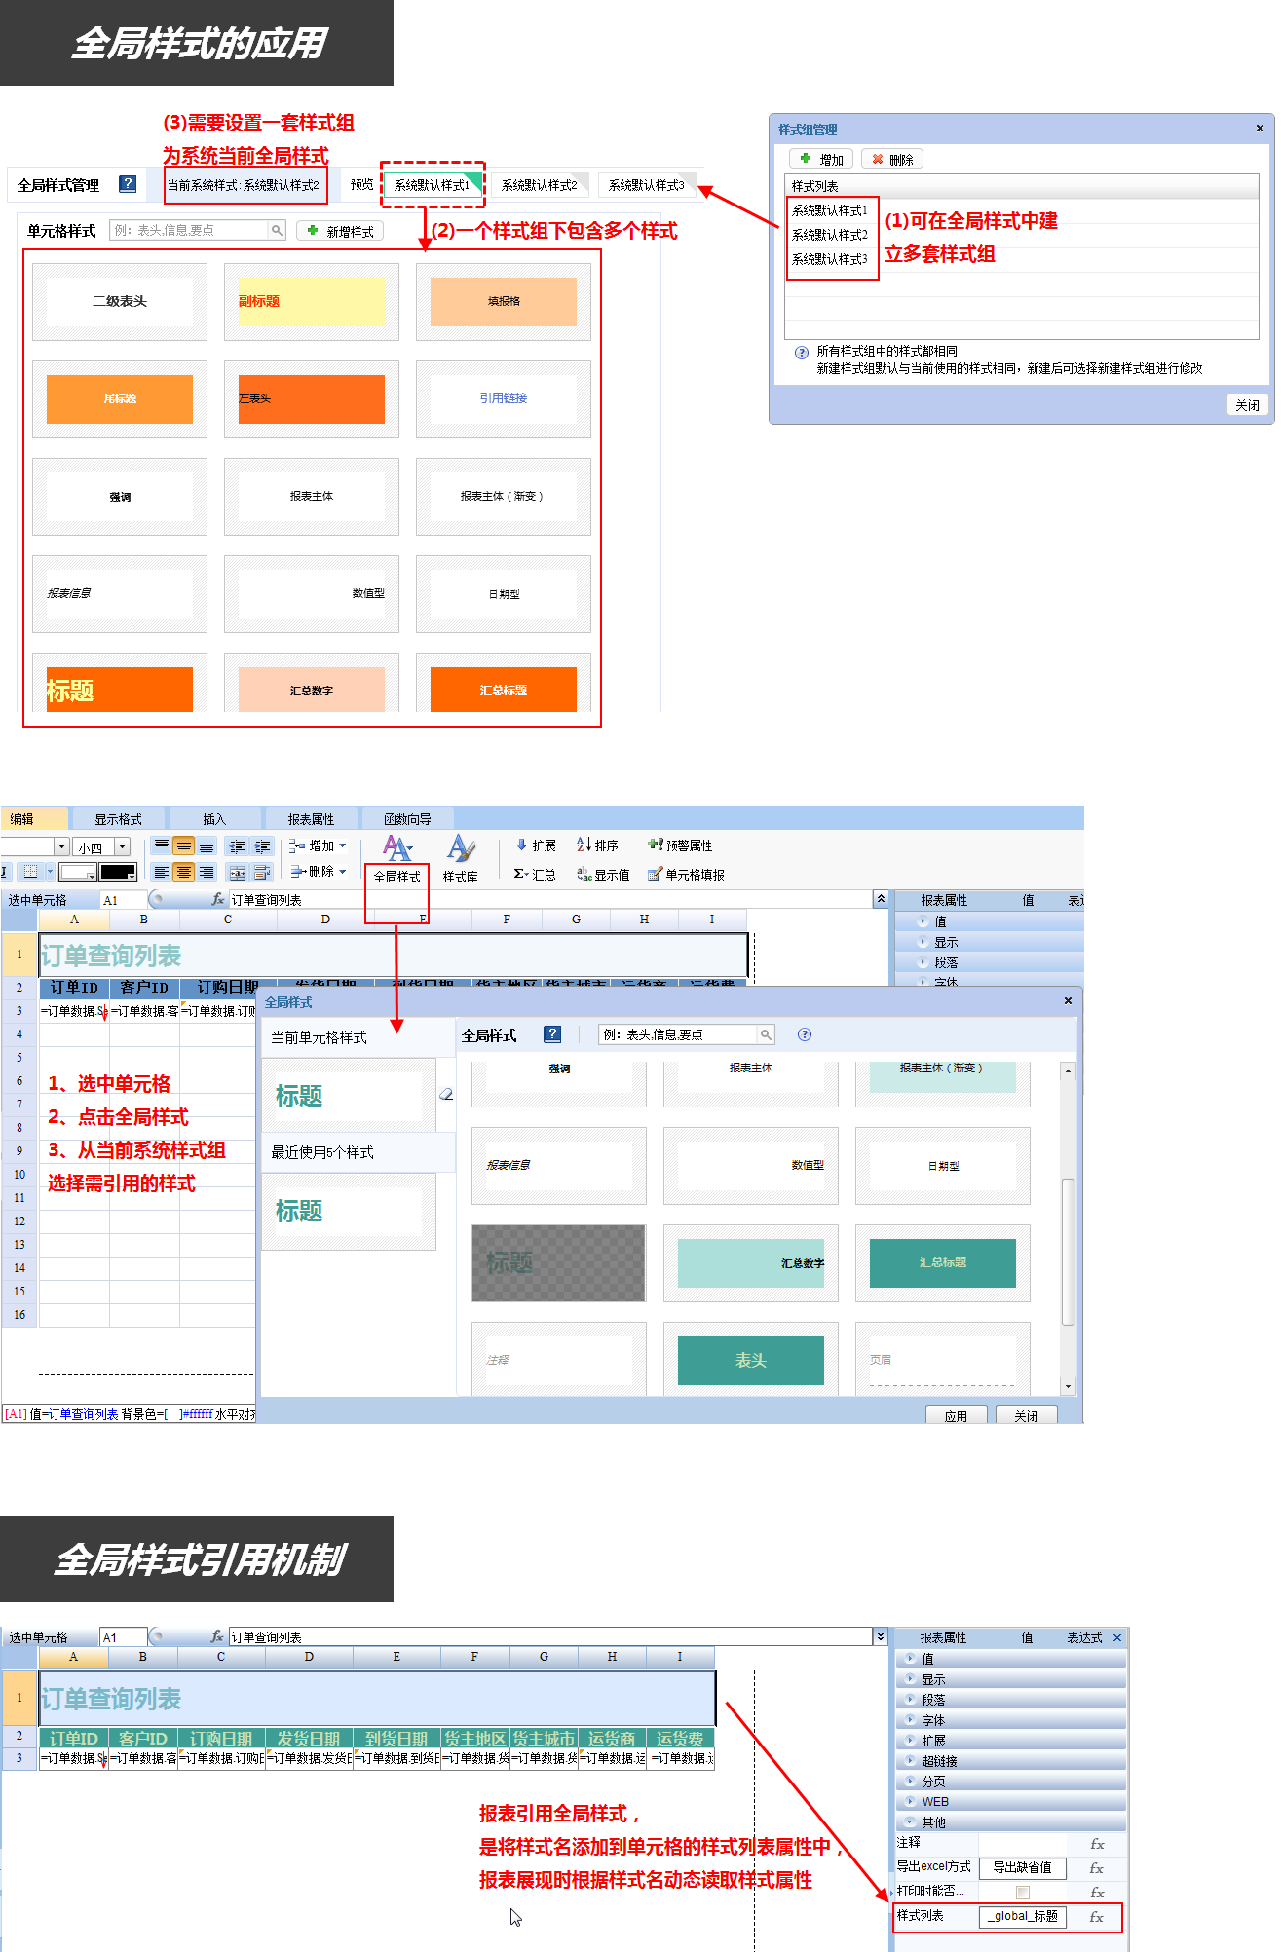The height and width of the screenshot is (1952, 1281).
Task: Click 删除 in 样式组管理 dialog
Action: click(x=892, y=159)
